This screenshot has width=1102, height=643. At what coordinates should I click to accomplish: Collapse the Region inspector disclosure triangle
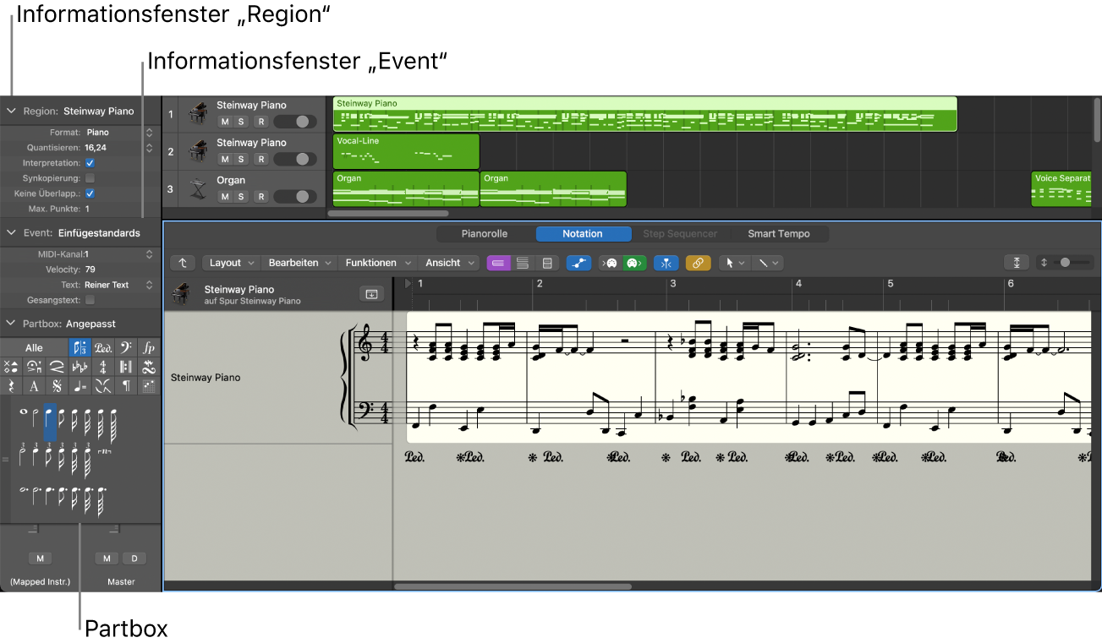(x=12, y=111)
